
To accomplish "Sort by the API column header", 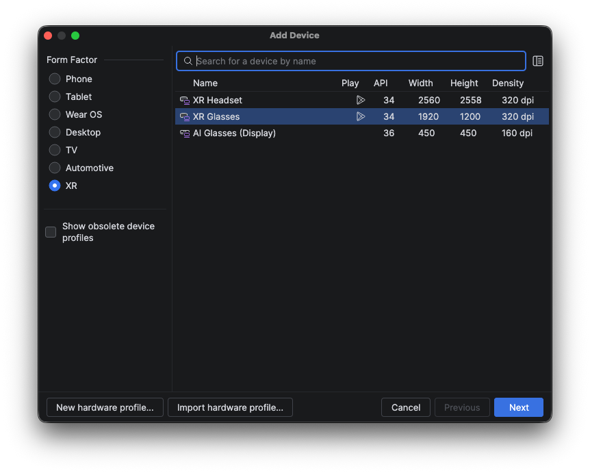I will (x=381, y=83).
